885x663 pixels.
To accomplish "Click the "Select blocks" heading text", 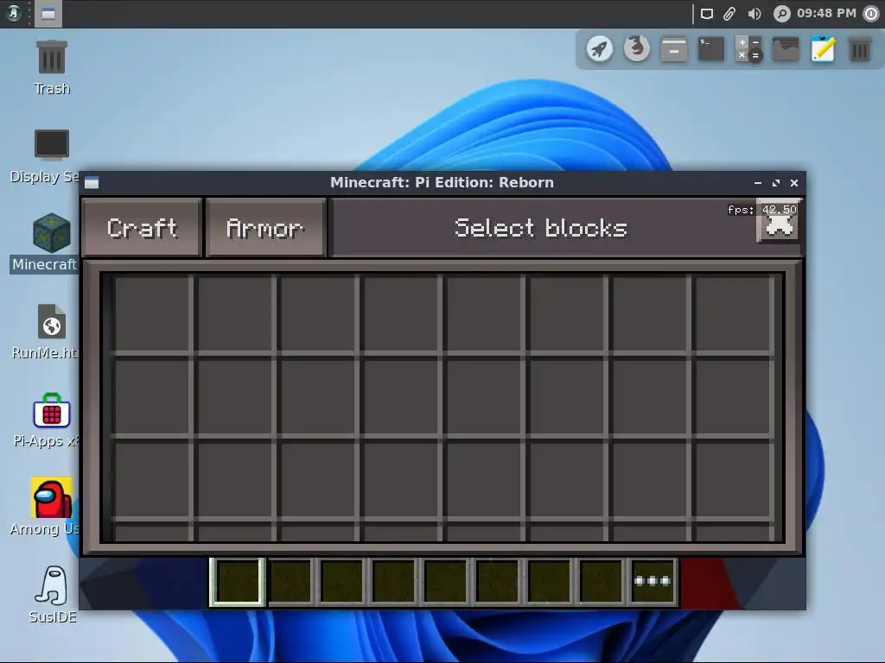I will (541, 228).
